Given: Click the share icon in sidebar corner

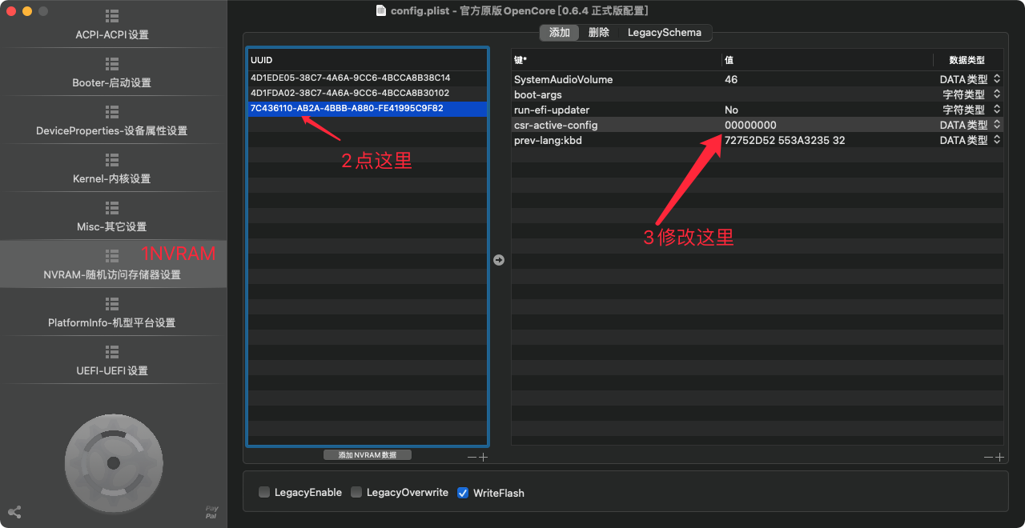Looking at the screenshot, I should (x=14, y=512).
